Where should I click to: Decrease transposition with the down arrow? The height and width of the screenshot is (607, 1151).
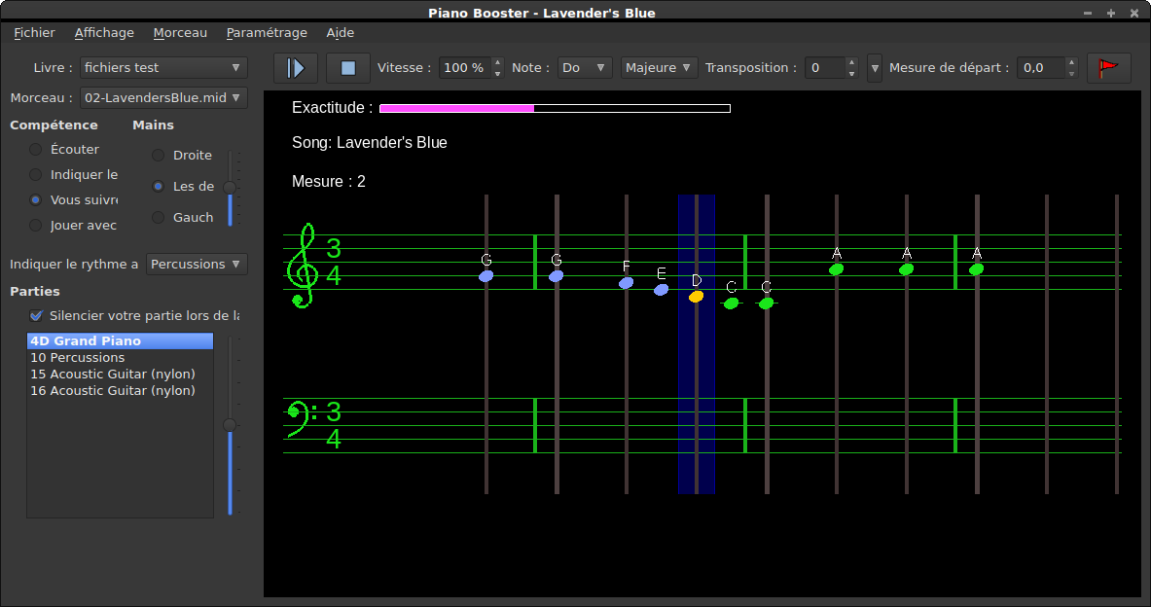click(851, 74)
